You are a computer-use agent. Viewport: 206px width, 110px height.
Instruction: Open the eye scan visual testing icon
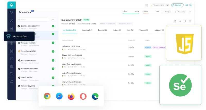pos(12,51)
